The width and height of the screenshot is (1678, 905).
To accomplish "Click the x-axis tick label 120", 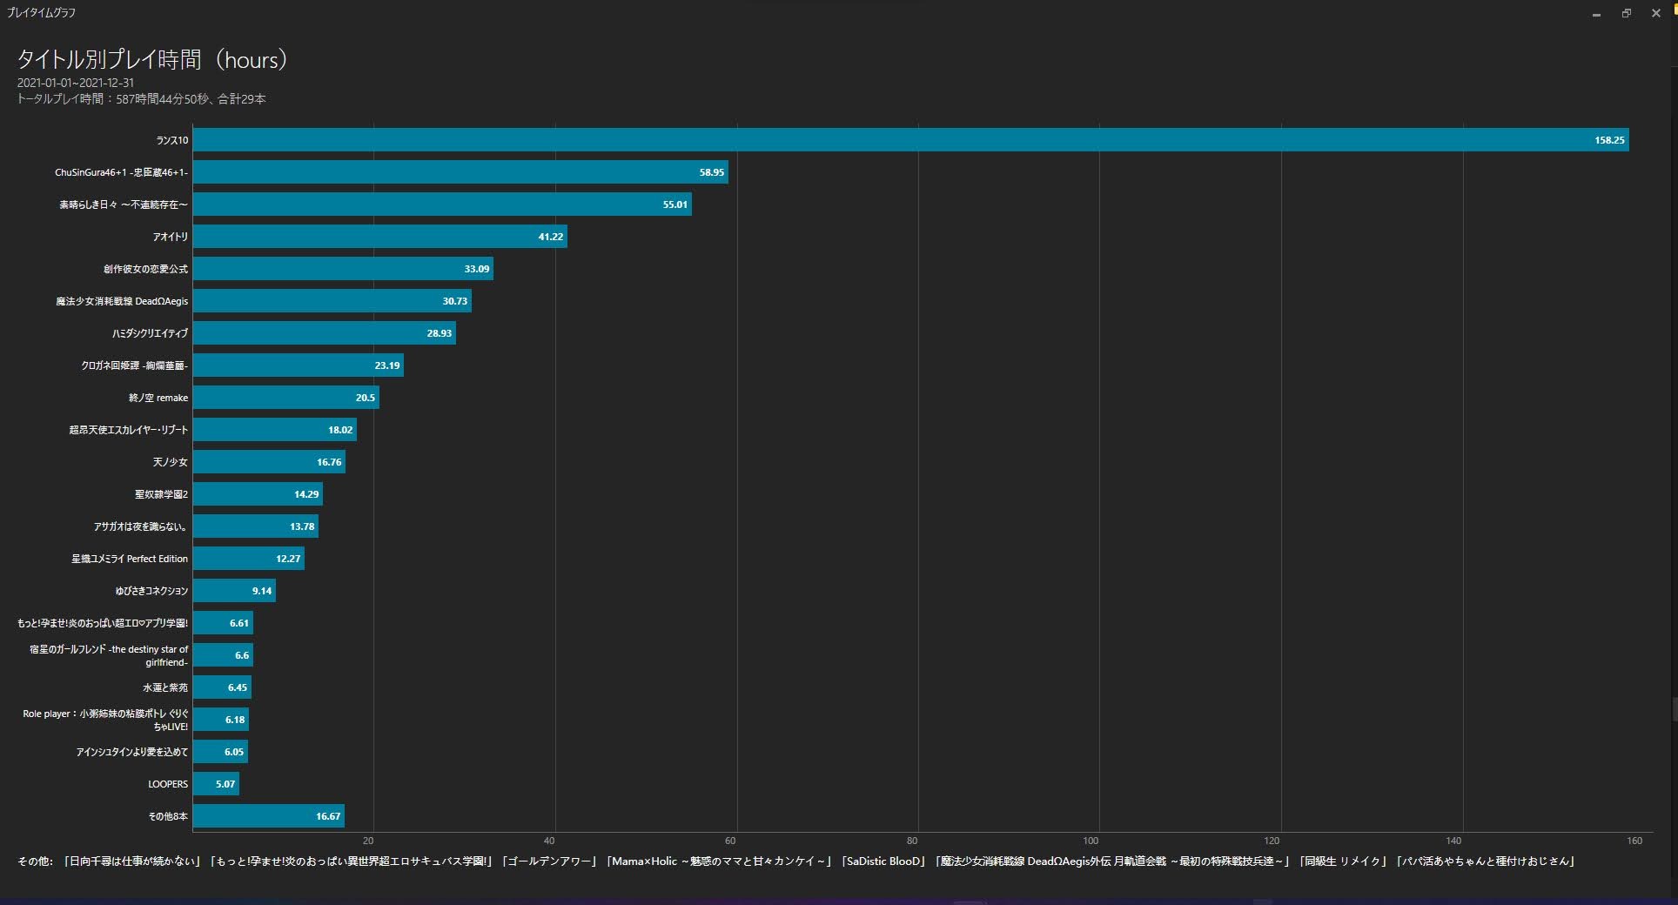I will pyautogui.click(x=1272, y=841).
